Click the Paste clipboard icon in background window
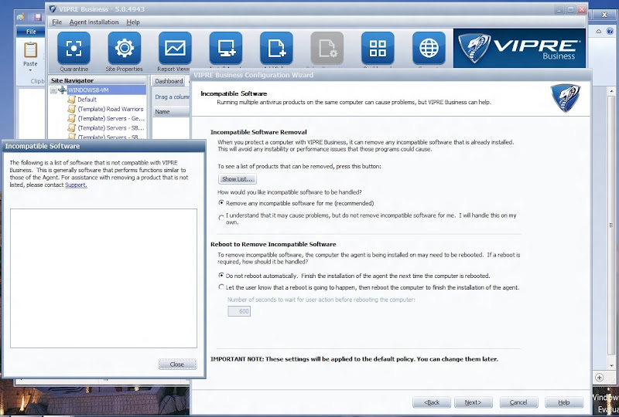Screen dimensions: 619x417 tap(30, 50)
